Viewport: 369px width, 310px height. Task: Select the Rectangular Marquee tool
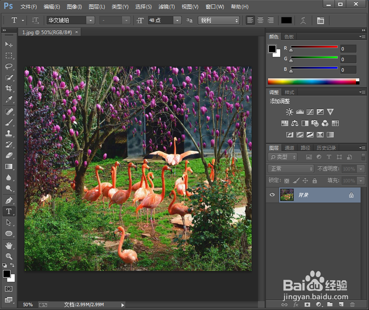point(9,55)
